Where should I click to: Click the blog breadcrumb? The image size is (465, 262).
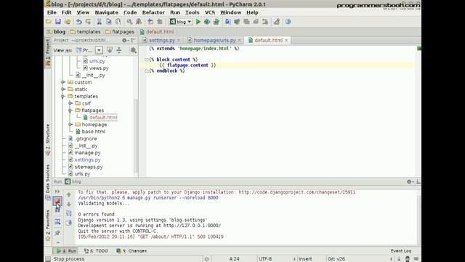[x=57, y=32]
